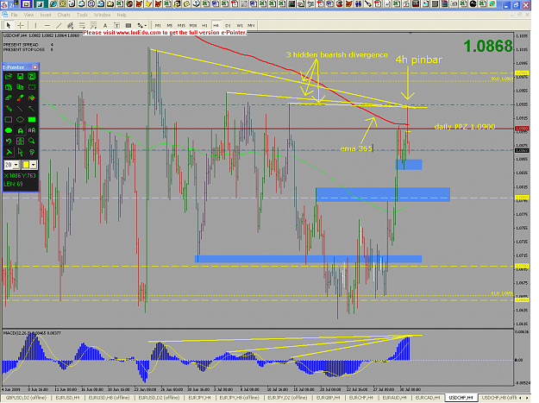Click the save floppy icon in e-Pointer
539x403 pixels.
pos(21,76)
